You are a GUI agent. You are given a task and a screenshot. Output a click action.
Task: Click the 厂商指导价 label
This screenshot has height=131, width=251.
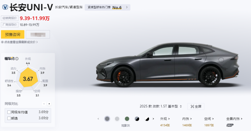[x=10, y=25]
